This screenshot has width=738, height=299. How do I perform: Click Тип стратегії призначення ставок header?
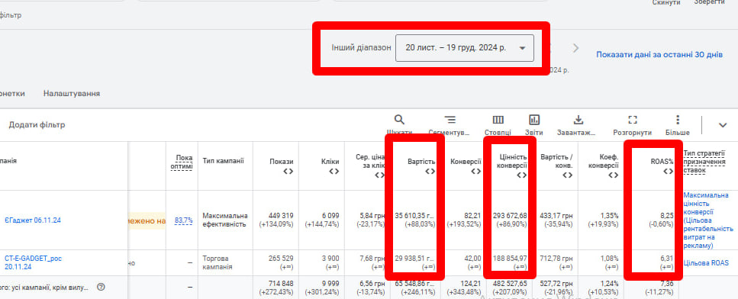click(704, 162)
